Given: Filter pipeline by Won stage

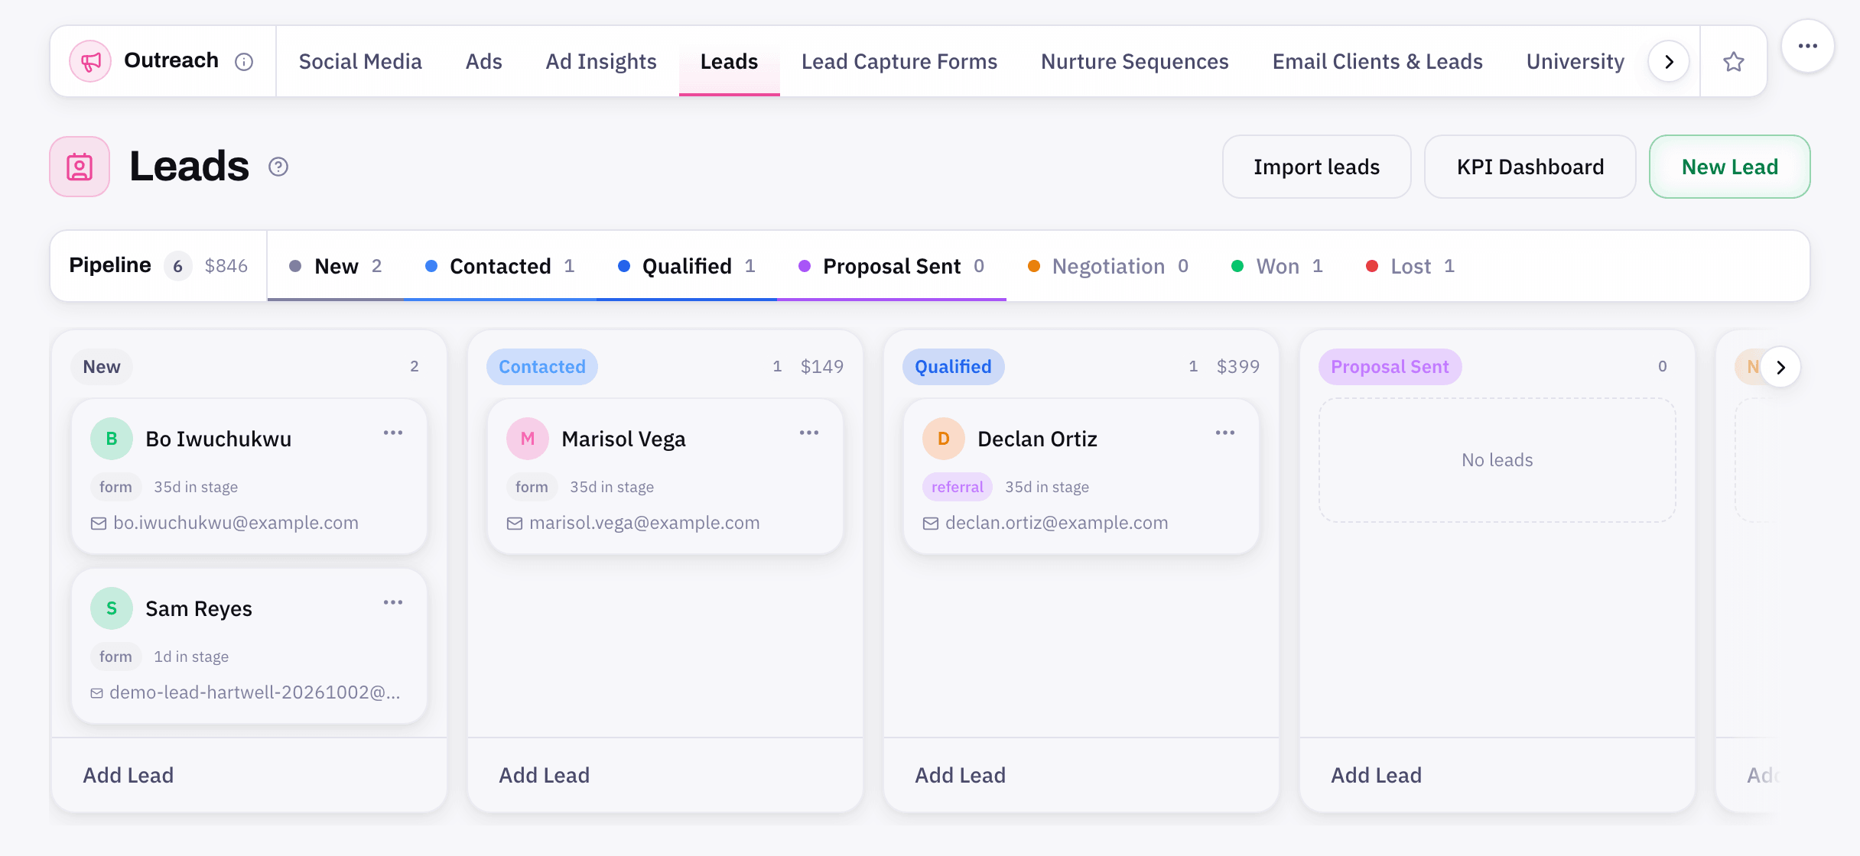Looking at the screenshot, I should pyautogui.click(x=1277, y=266).
